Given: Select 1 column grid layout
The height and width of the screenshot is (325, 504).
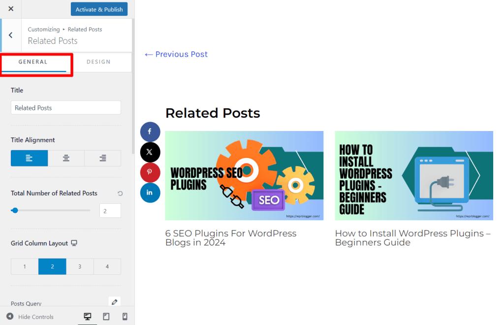Looking at the screenshot, I should tap(25, 266).
